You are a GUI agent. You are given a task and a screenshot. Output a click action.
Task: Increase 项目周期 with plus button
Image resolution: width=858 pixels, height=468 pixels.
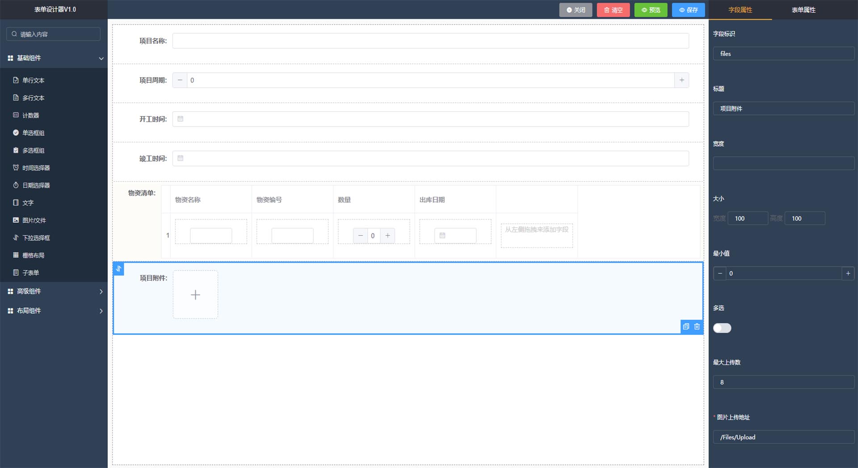click(681, 80)
